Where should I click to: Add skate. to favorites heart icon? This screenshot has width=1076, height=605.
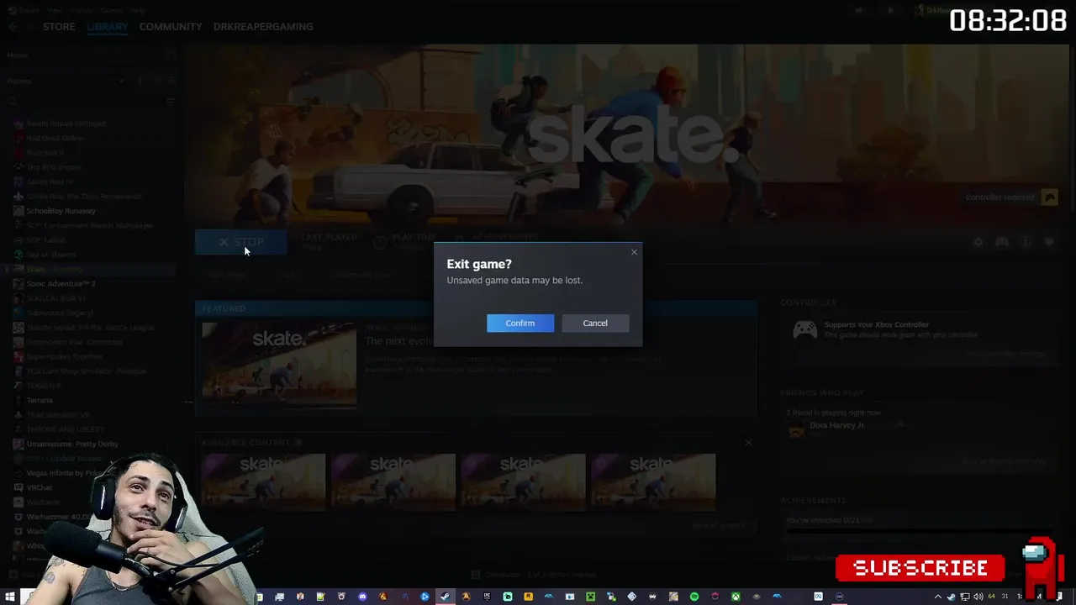click(1049, 242)
